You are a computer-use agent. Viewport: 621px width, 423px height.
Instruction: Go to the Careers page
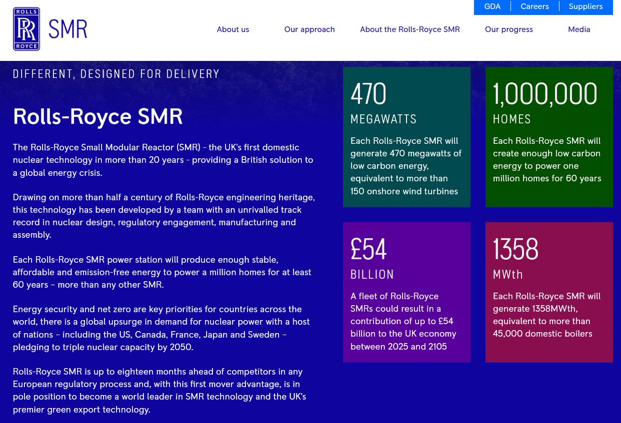pos(535,6)
